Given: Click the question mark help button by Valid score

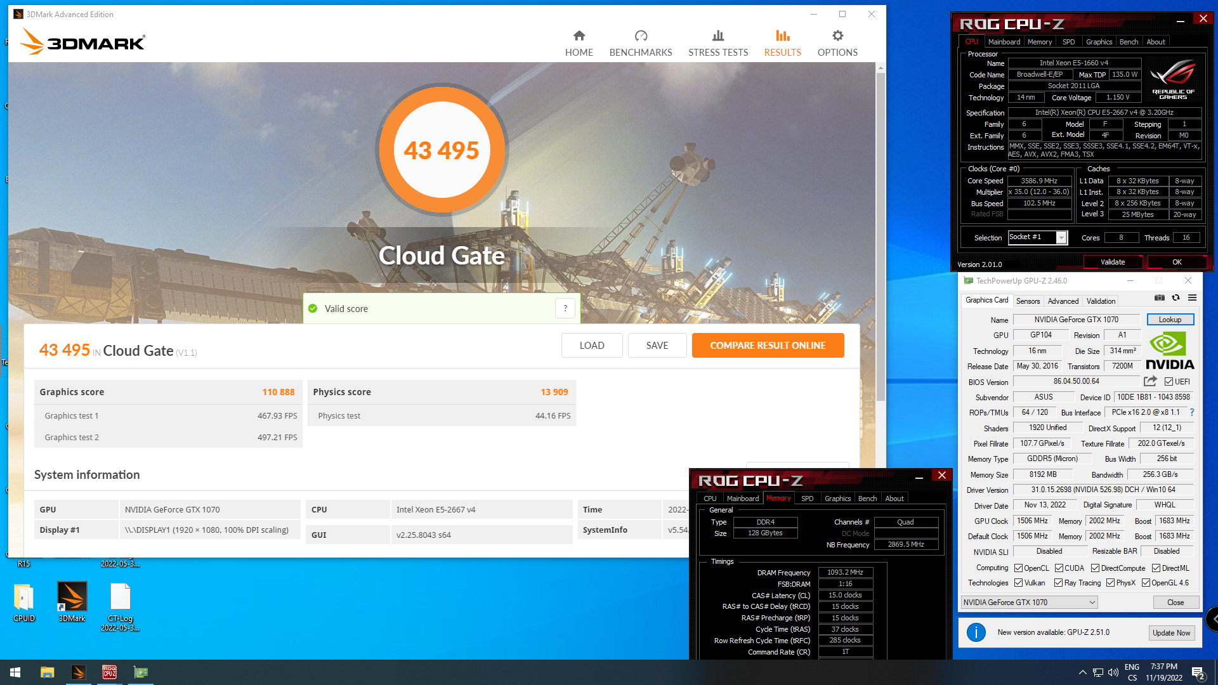Looking at the screenshot, I should [x=565, y=308].
